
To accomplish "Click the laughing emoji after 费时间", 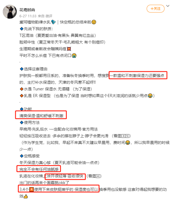I will pos(127,143).
